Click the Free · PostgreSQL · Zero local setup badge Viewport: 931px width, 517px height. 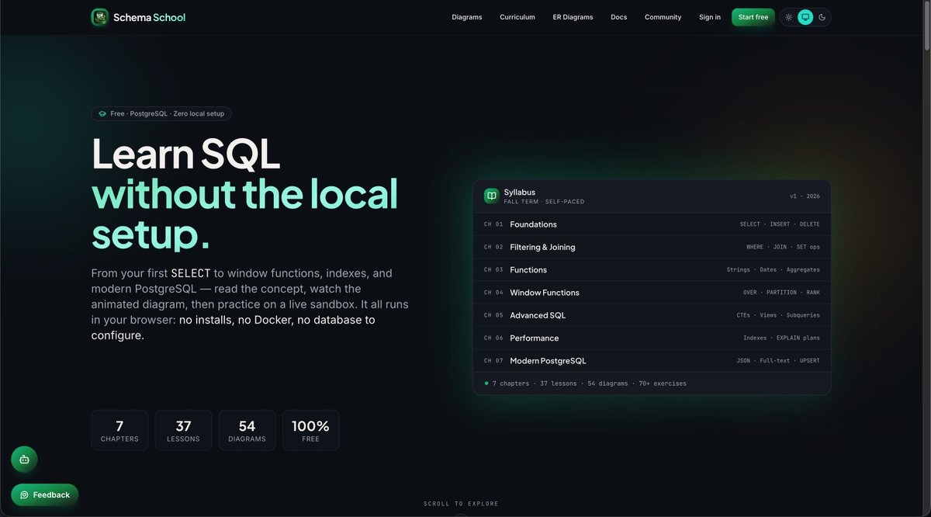click(x=161, y=114)
